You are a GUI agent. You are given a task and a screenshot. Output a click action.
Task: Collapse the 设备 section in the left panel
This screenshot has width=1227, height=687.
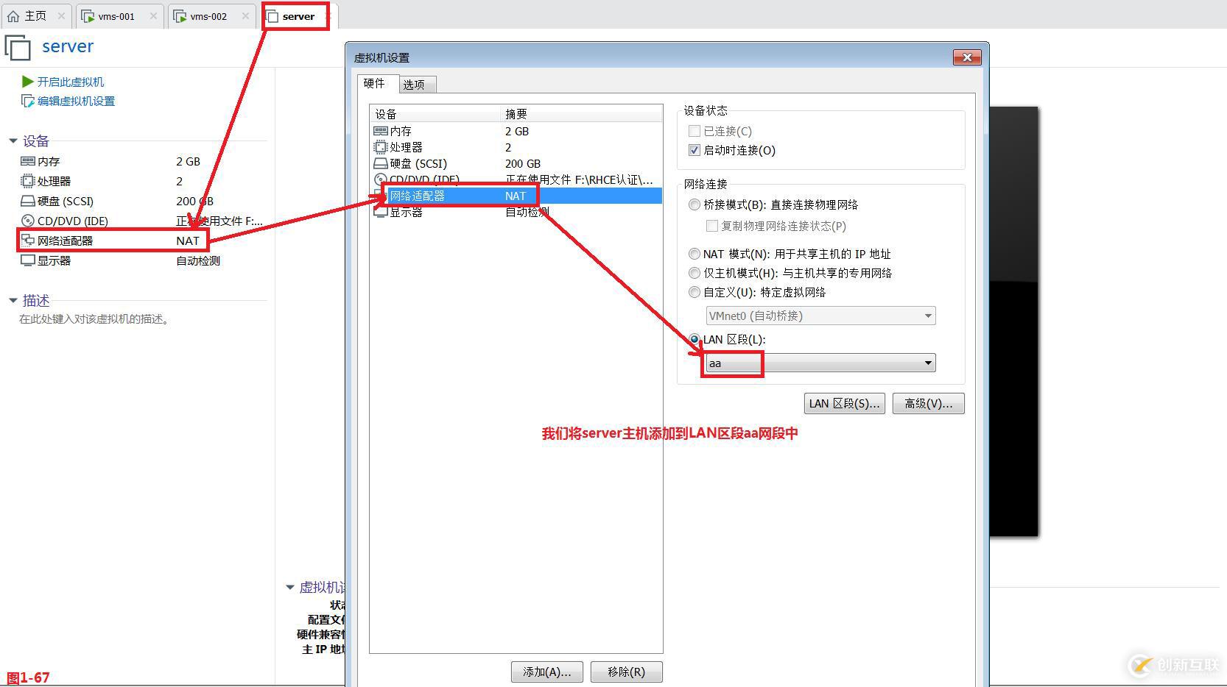click(13, 140)
